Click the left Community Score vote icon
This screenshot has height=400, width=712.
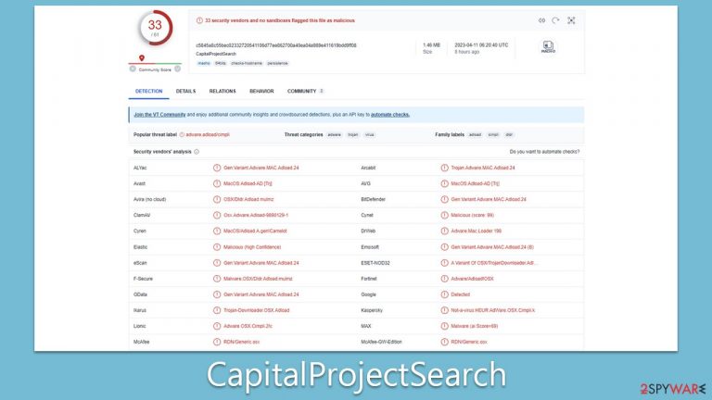tap(133, 69)
